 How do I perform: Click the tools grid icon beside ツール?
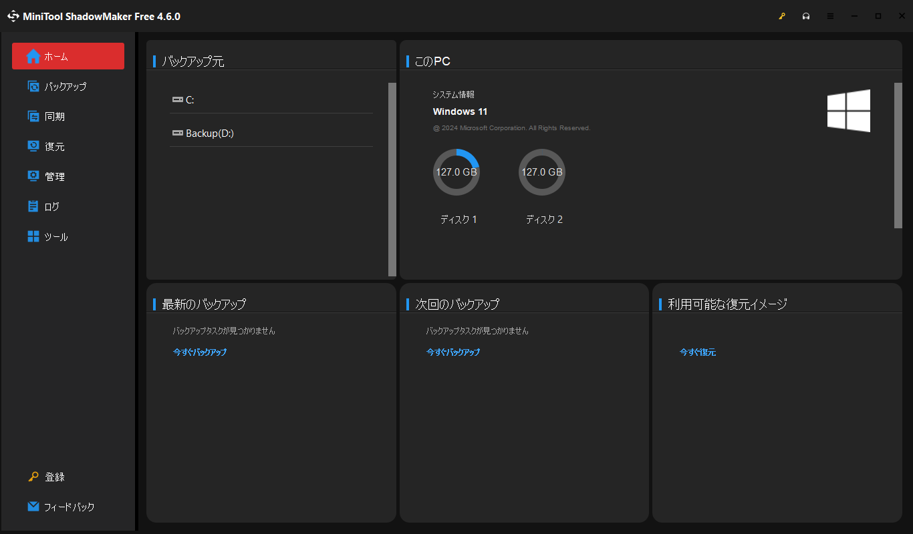pos(33,236)
